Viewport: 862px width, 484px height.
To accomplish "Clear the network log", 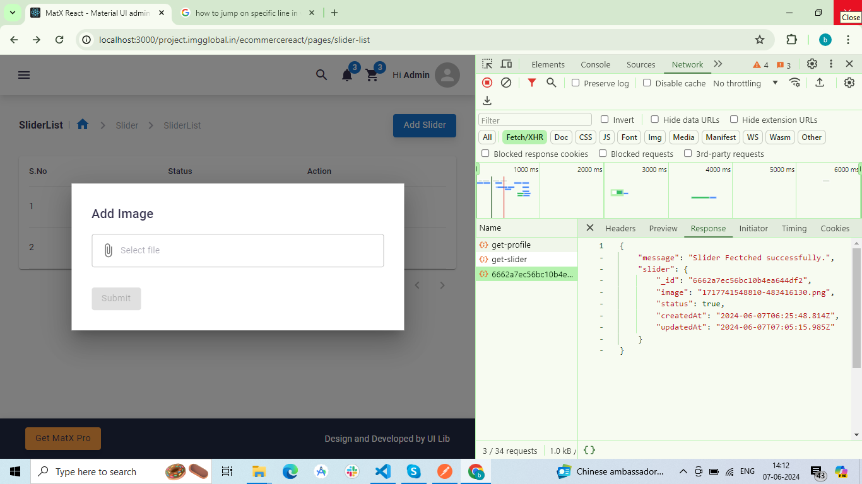I will point(506,83).
